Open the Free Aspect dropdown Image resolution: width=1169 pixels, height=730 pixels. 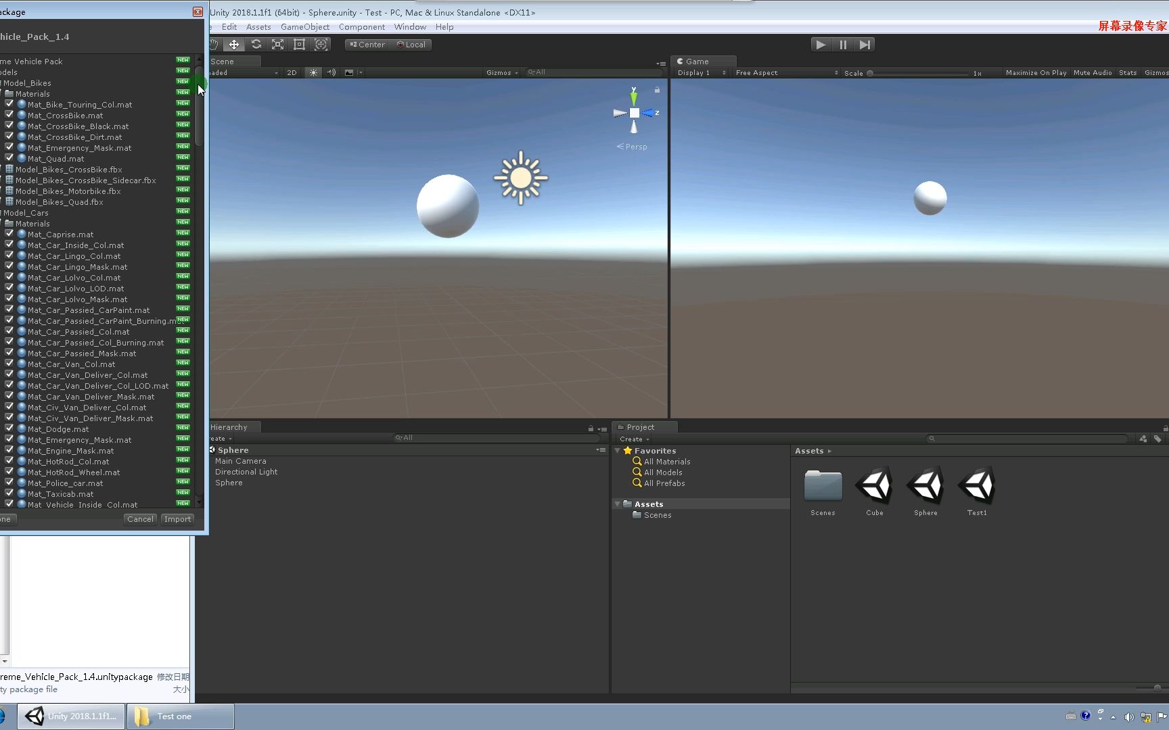click(x=787, y=72)
